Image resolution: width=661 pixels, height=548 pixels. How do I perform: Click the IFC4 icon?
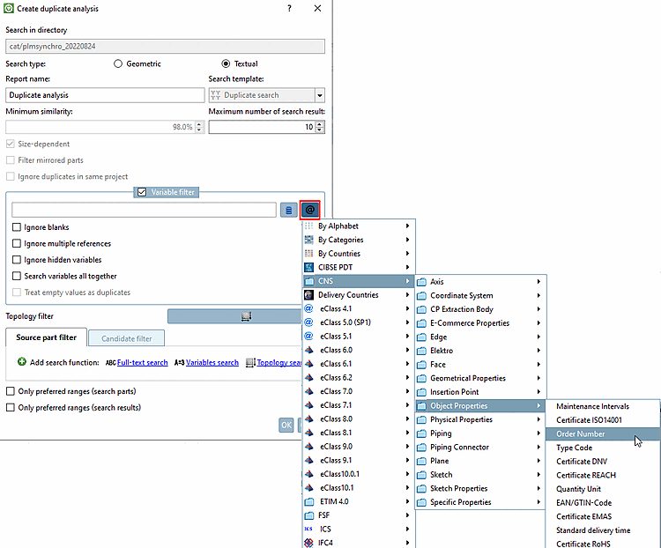click(309, 543)
